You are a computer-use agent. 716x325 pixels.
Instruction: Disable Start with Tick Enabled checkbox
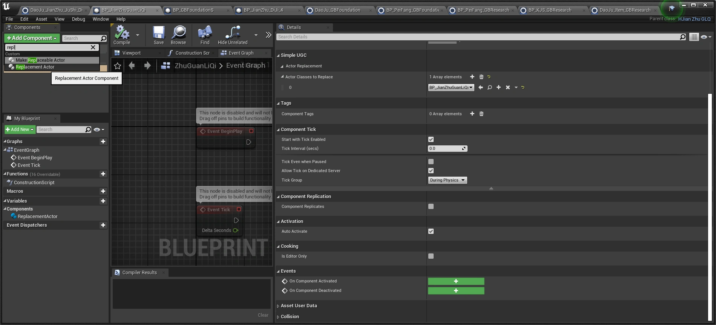[x=431, y=139]
